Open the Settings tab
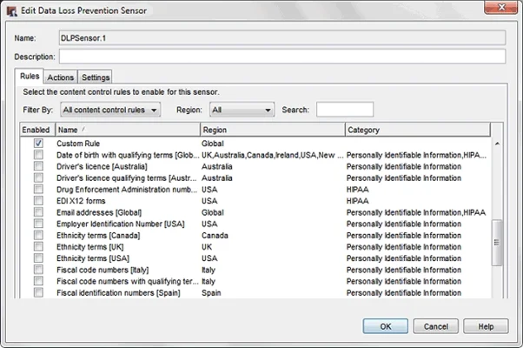This screenshot has height=348, width=523. click(x=96, y=77)
